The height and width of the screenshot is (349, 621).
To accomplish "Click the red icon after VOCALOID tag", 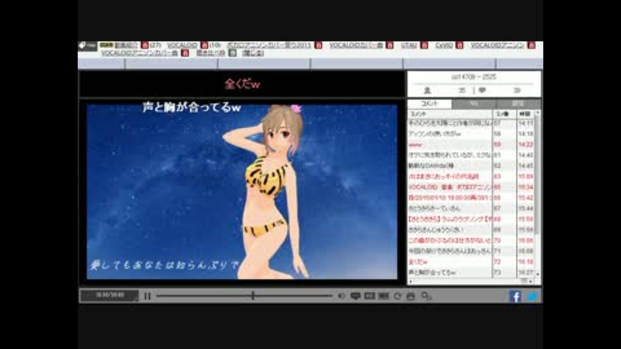I will pyautogui.click(x=204, y=45).
